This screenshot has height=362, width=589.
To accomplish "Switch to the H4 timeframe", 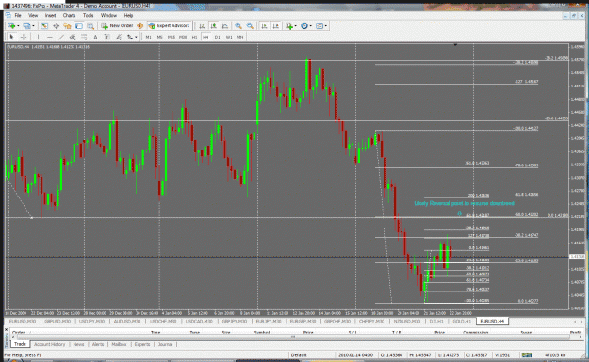I will point(205,37).
